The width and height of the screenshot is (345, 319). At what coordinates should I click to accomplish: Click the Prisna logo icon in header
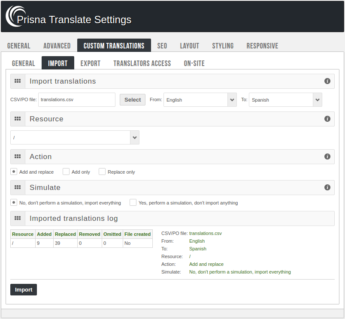coord(15,16)
